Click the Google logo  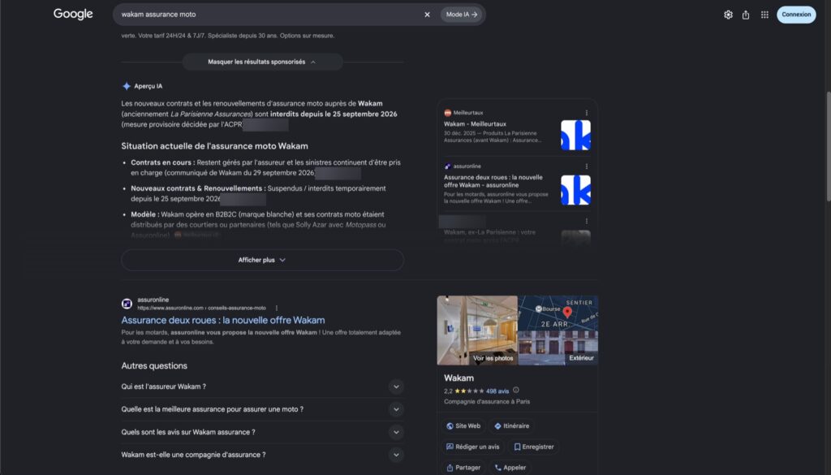pos(73,15)
